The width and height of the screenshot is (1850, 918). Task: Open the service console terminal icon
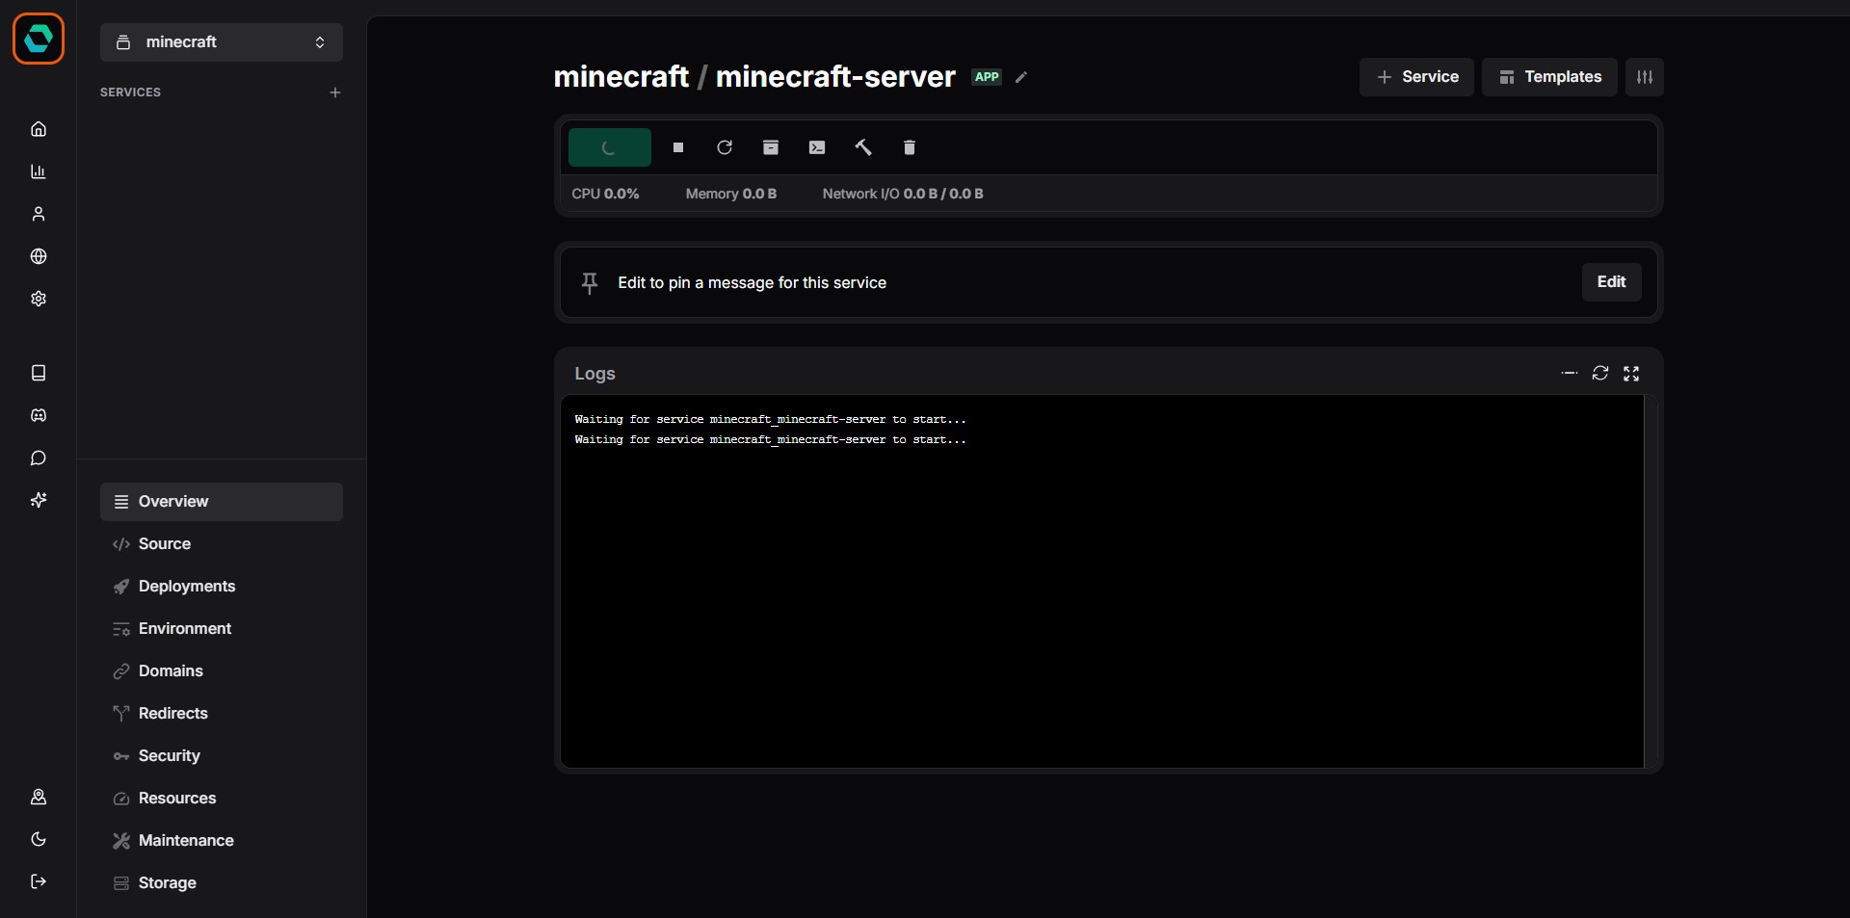(817, 147)
